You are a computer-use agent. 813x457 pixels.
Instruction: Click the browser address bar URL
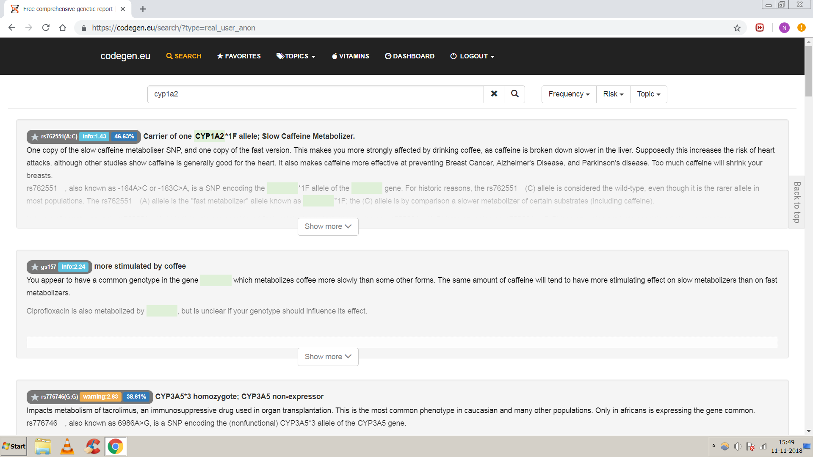pyautogui.click(x=174, y=28)
